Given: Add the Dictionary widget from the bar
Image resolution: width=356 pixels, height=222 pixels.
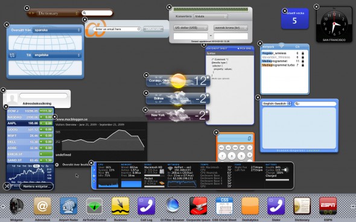Looking at the screenshot, I should click(x=302, y=206).
